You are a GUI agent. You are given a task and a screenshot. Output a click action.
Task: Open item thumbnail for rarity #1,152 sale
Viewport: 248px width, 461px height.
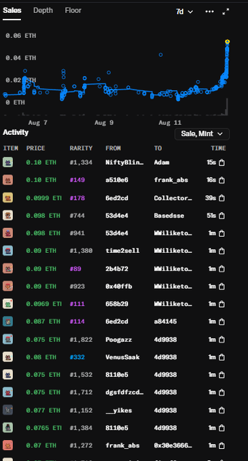click(x=8, y=410)
